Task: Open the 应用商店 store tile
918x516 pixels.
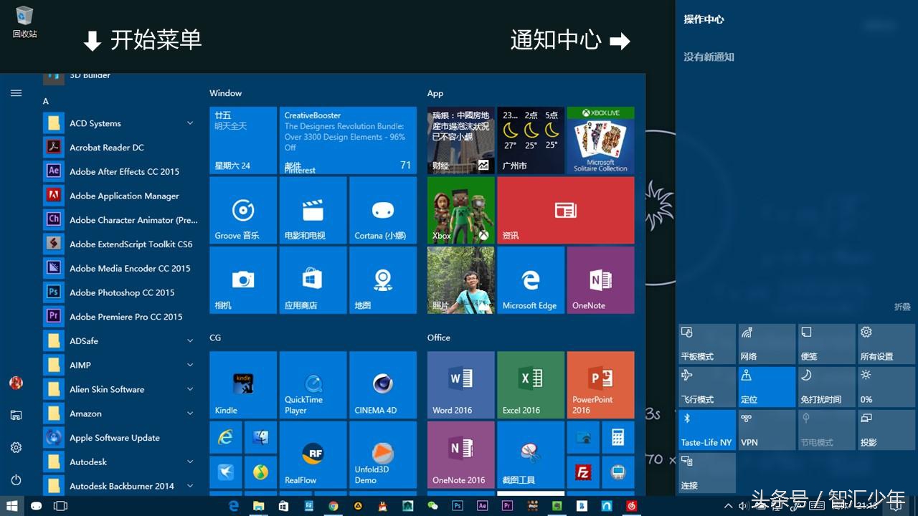Action: click(313, 280)
